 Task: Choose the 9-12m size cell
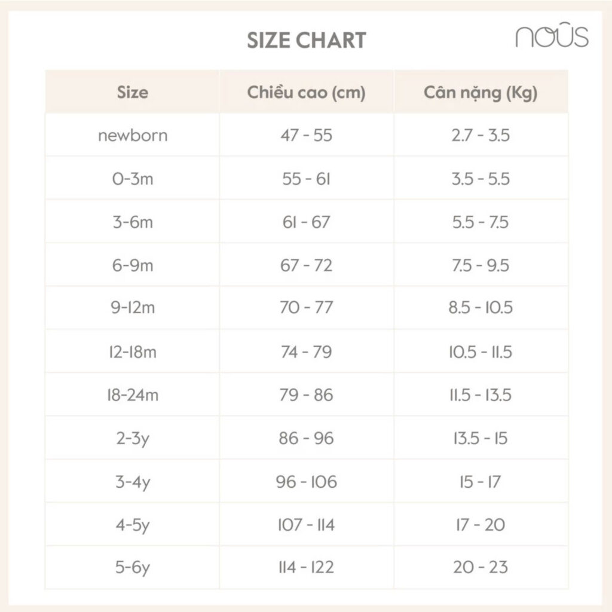click(133, 308)
